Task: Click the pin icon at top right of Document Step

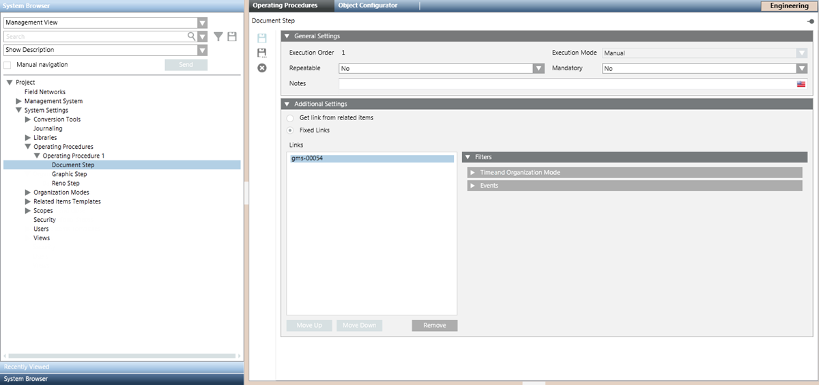Action: click(x=809, y=21)
